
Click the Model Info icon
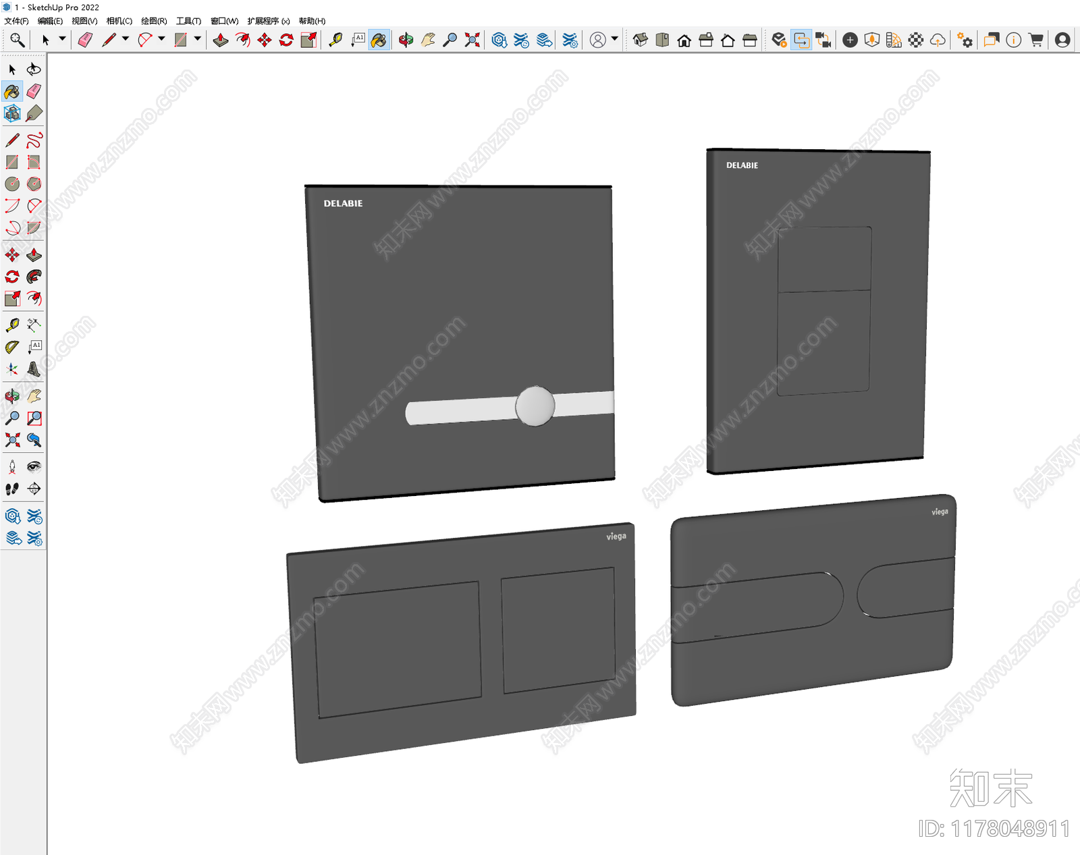click(x=1014, y=40)
